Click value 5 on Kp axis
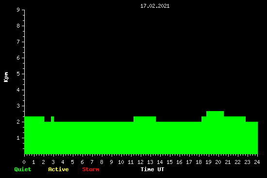267x178 pixels. tap(18, 74)
